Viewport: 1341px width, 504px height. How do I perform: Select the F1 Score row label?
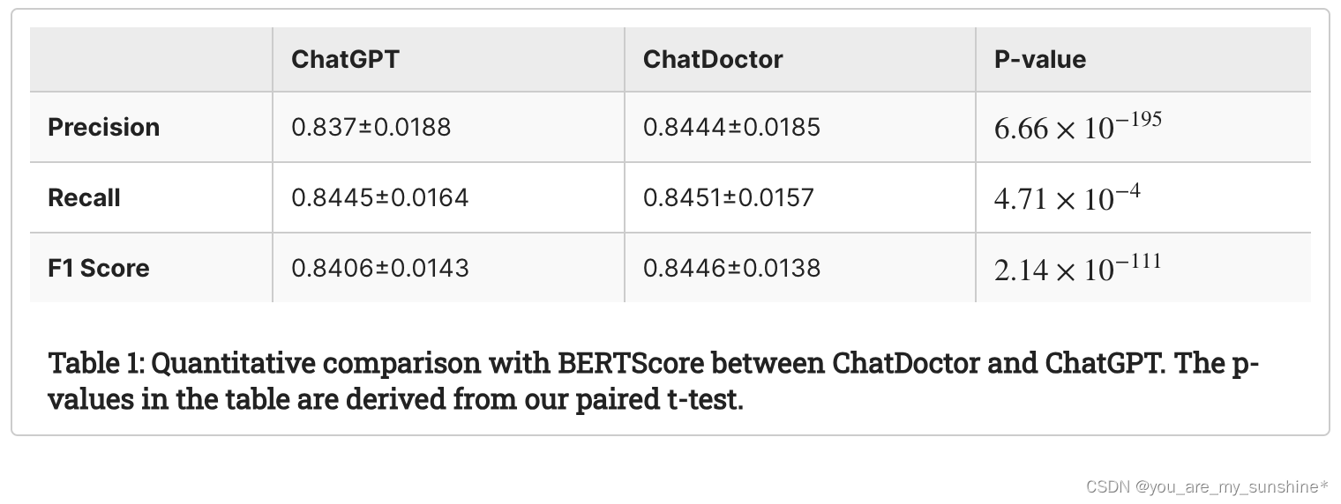coord(99,268)
